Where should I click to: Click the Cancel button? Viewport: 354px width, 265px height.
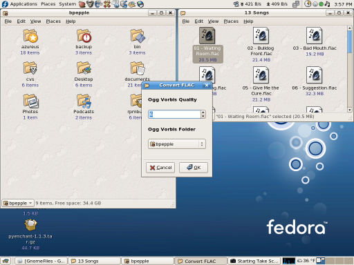coord(160,168)
